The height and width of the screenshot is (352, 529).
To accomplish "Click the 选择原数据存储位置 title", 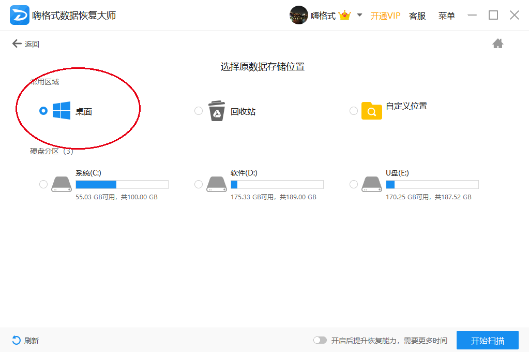I will pos(263,67).
